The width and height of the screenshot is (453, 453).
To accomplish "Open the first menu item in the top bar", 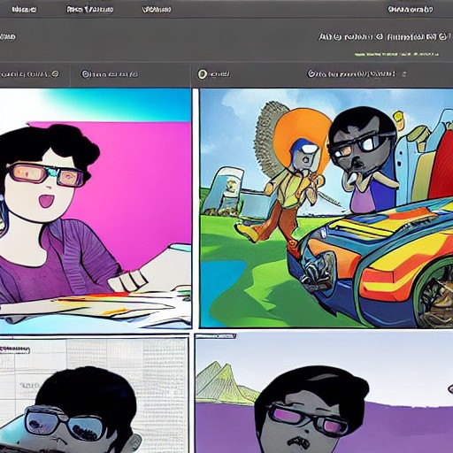I will (x=25, y=10).
